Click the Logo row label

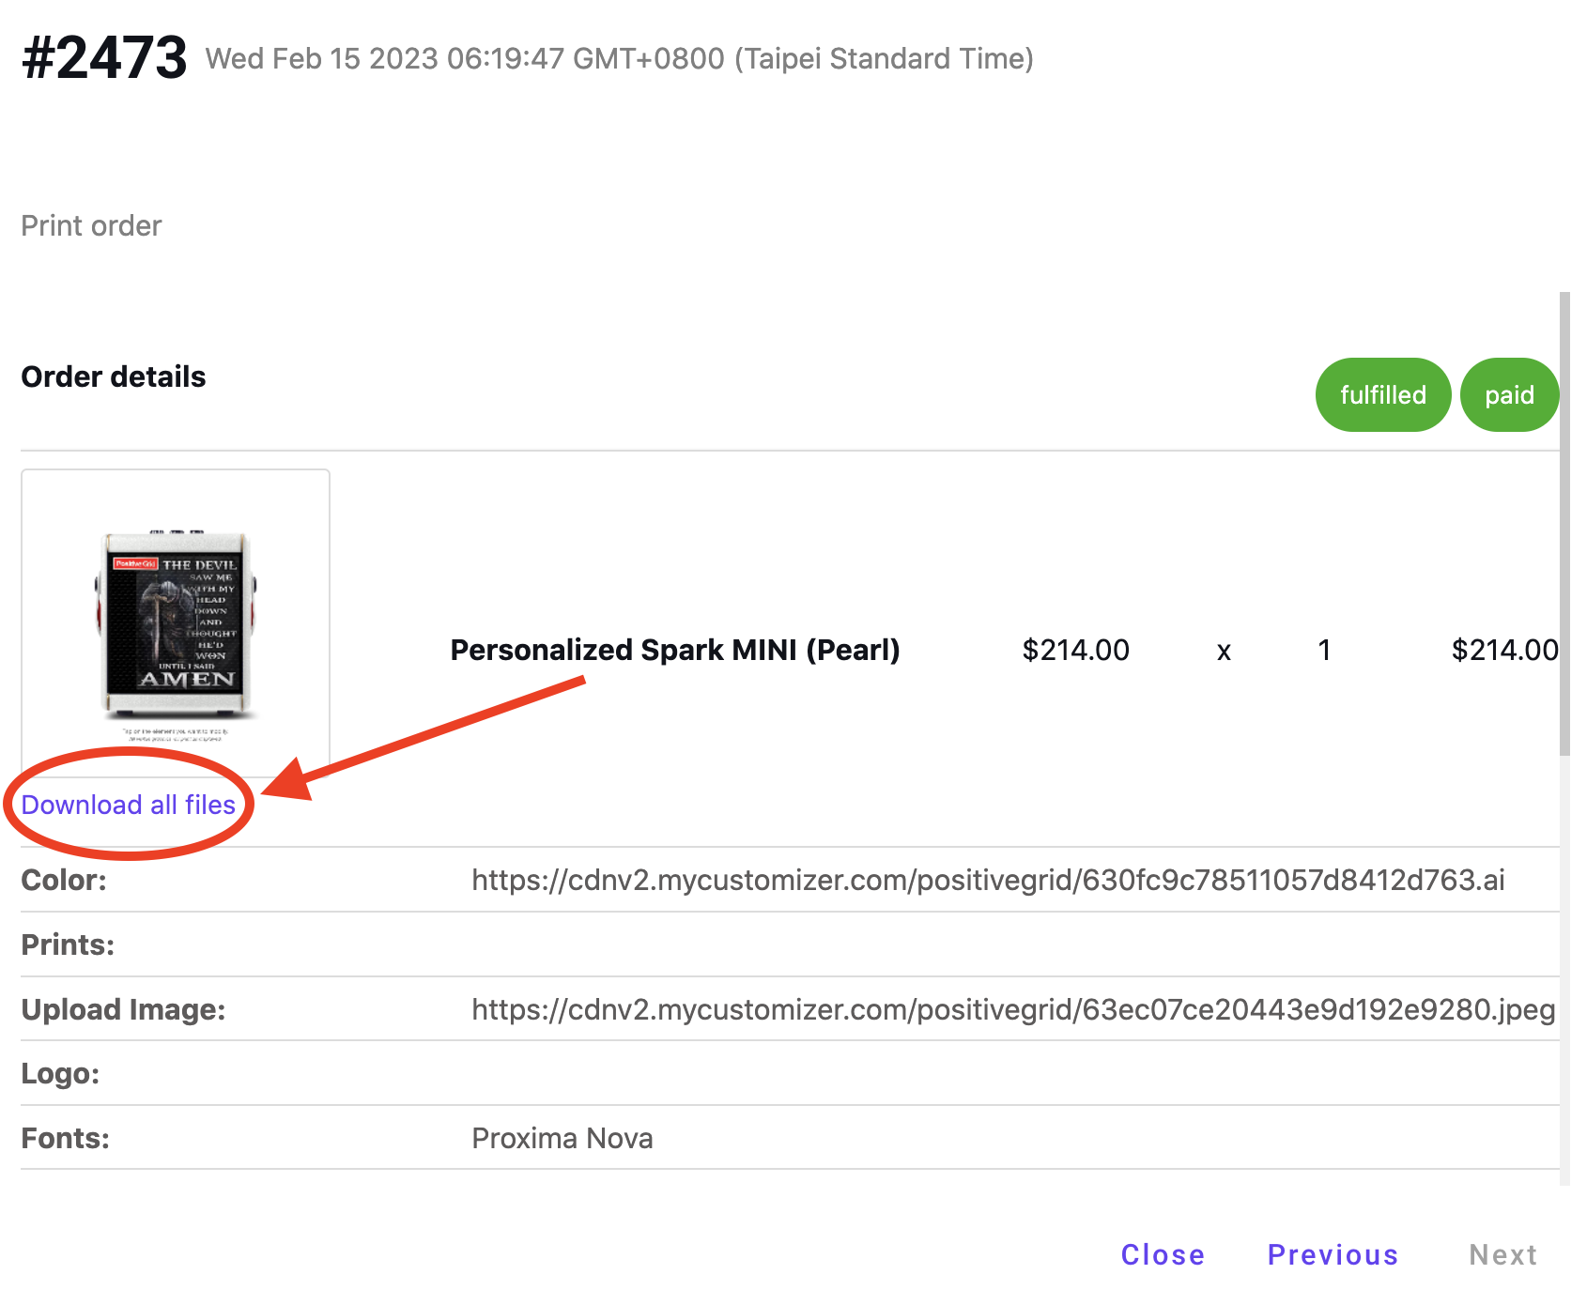tap(60, 1073)
